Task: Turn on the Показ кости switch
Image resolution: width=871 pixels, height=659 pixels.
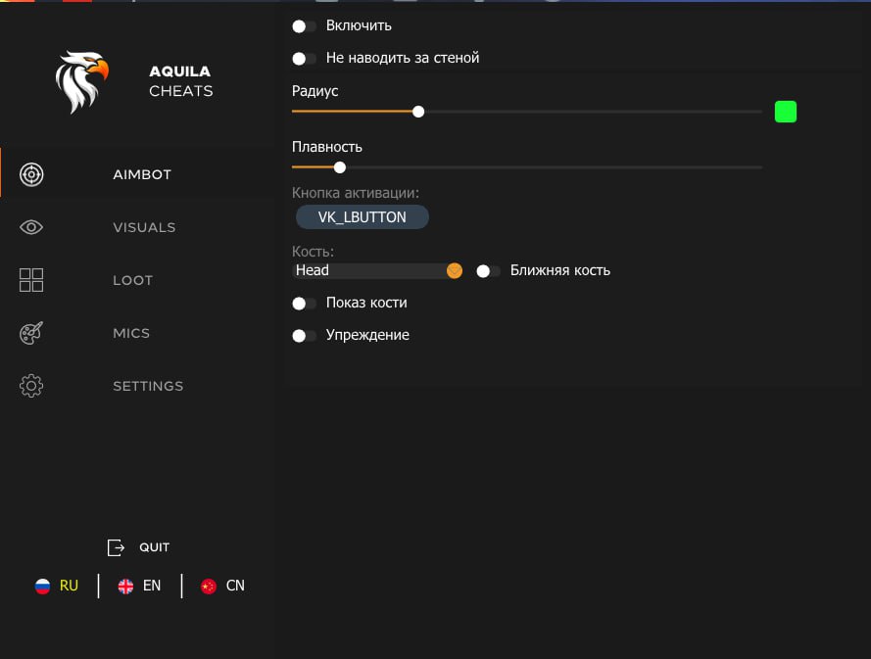Action: (x=304, y=303)
